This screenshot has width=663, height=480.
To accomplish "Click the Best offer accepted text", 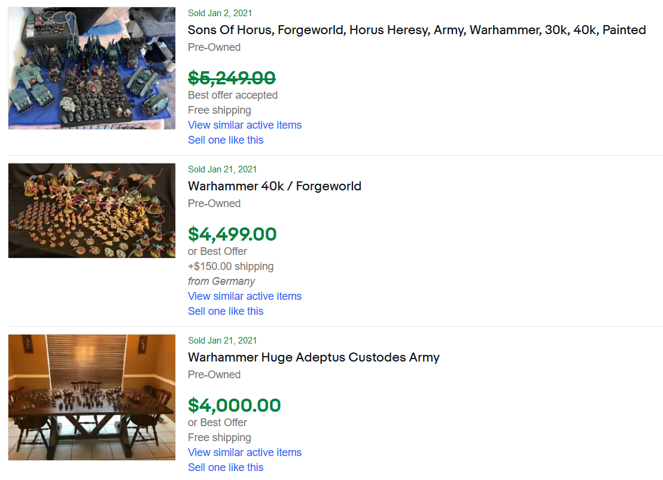I will click(232, 95).
